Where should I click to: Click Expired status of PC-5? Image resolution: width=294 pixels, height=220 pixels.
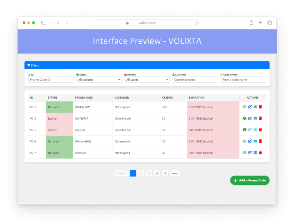(59, 130)
